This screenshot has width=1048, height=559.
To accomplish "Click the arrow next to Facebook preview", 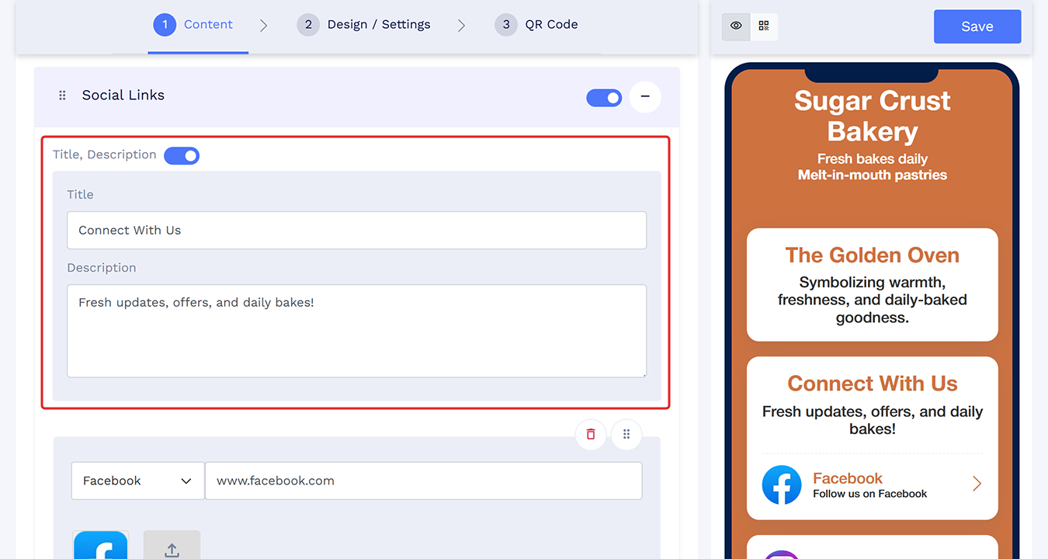I will (977, 484).
